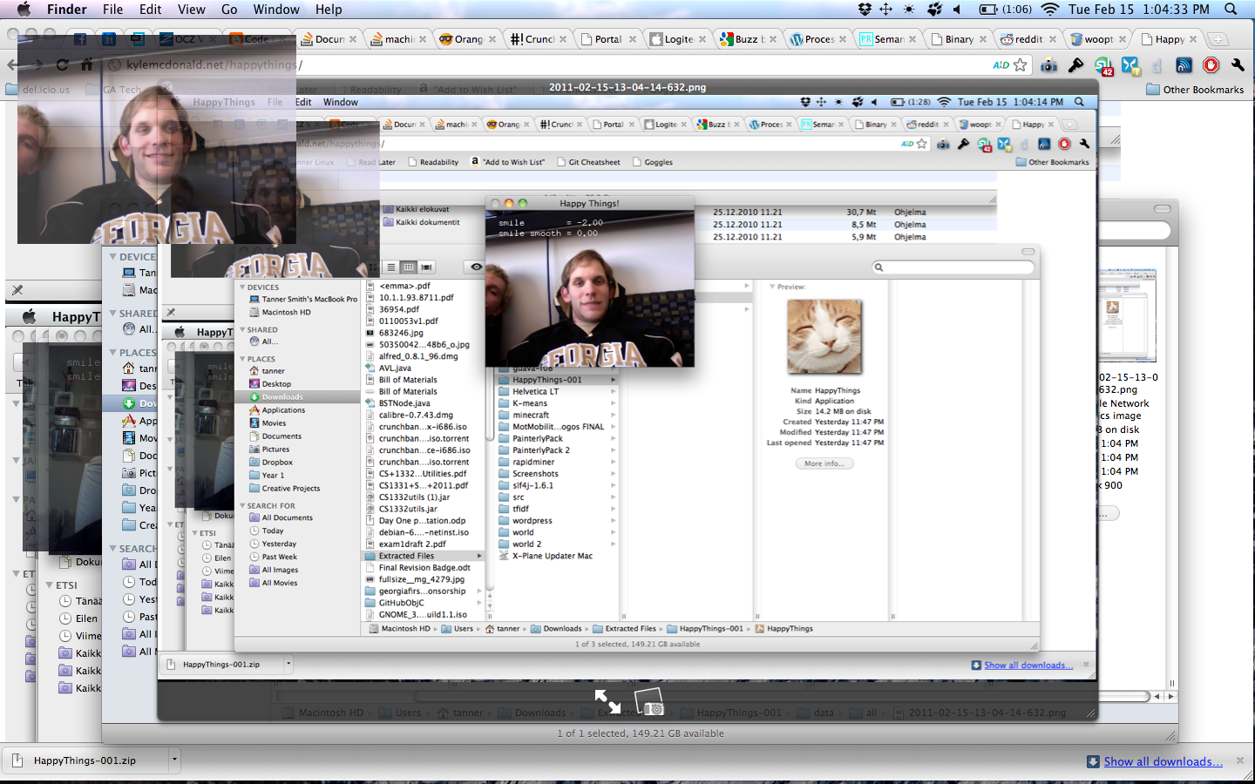Click the kylemcdonald.net address bar

click(523, 65)
